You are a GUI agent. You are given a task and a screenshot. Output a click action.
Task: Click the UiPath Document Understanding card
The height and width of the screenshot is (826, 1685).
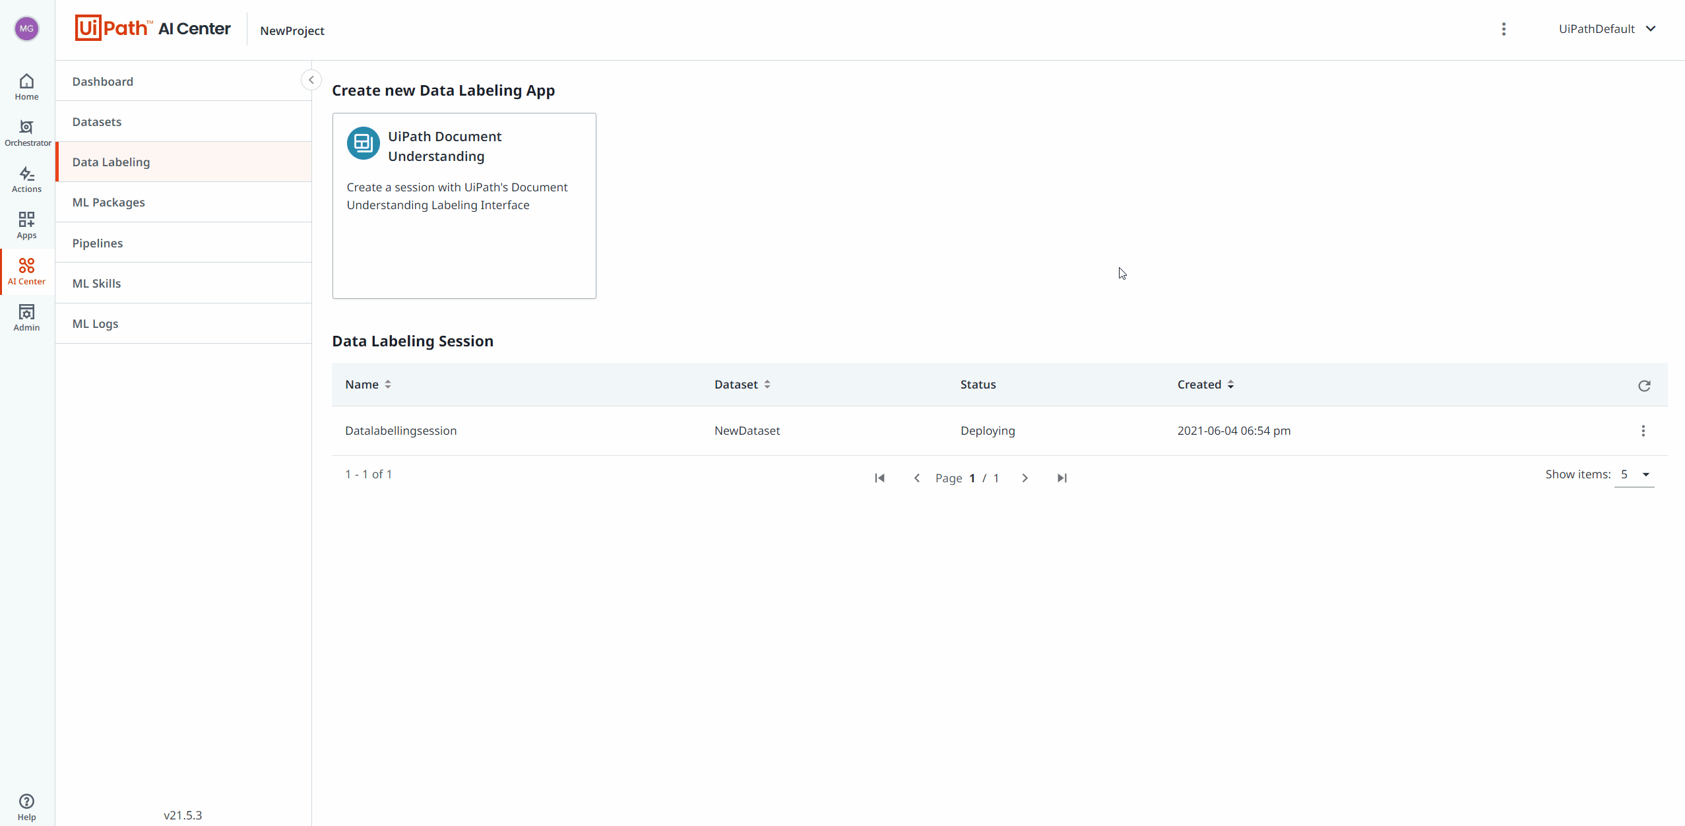[464, 205]
